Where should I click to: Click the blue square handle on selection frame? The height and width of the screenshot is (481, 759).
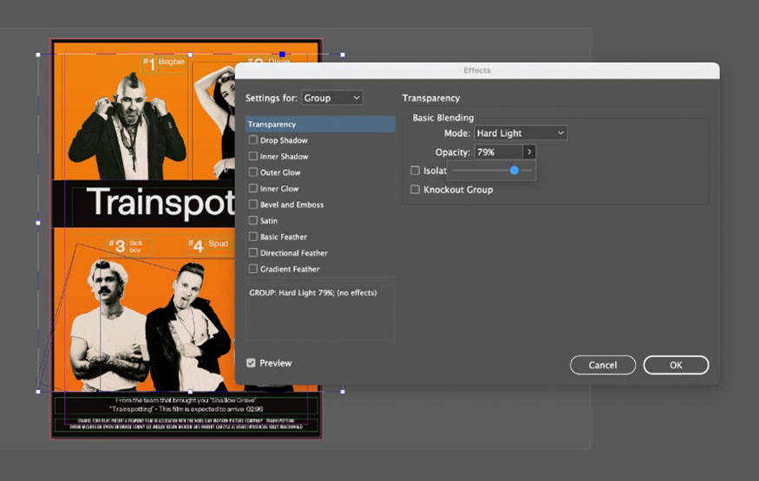pyautogui.click(x=282, y=54)
